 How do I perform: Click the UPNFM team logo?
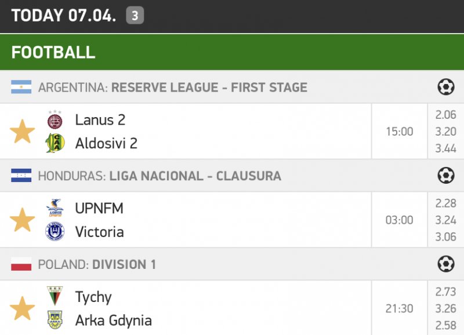pyautogui.click(x=55, y=209)
